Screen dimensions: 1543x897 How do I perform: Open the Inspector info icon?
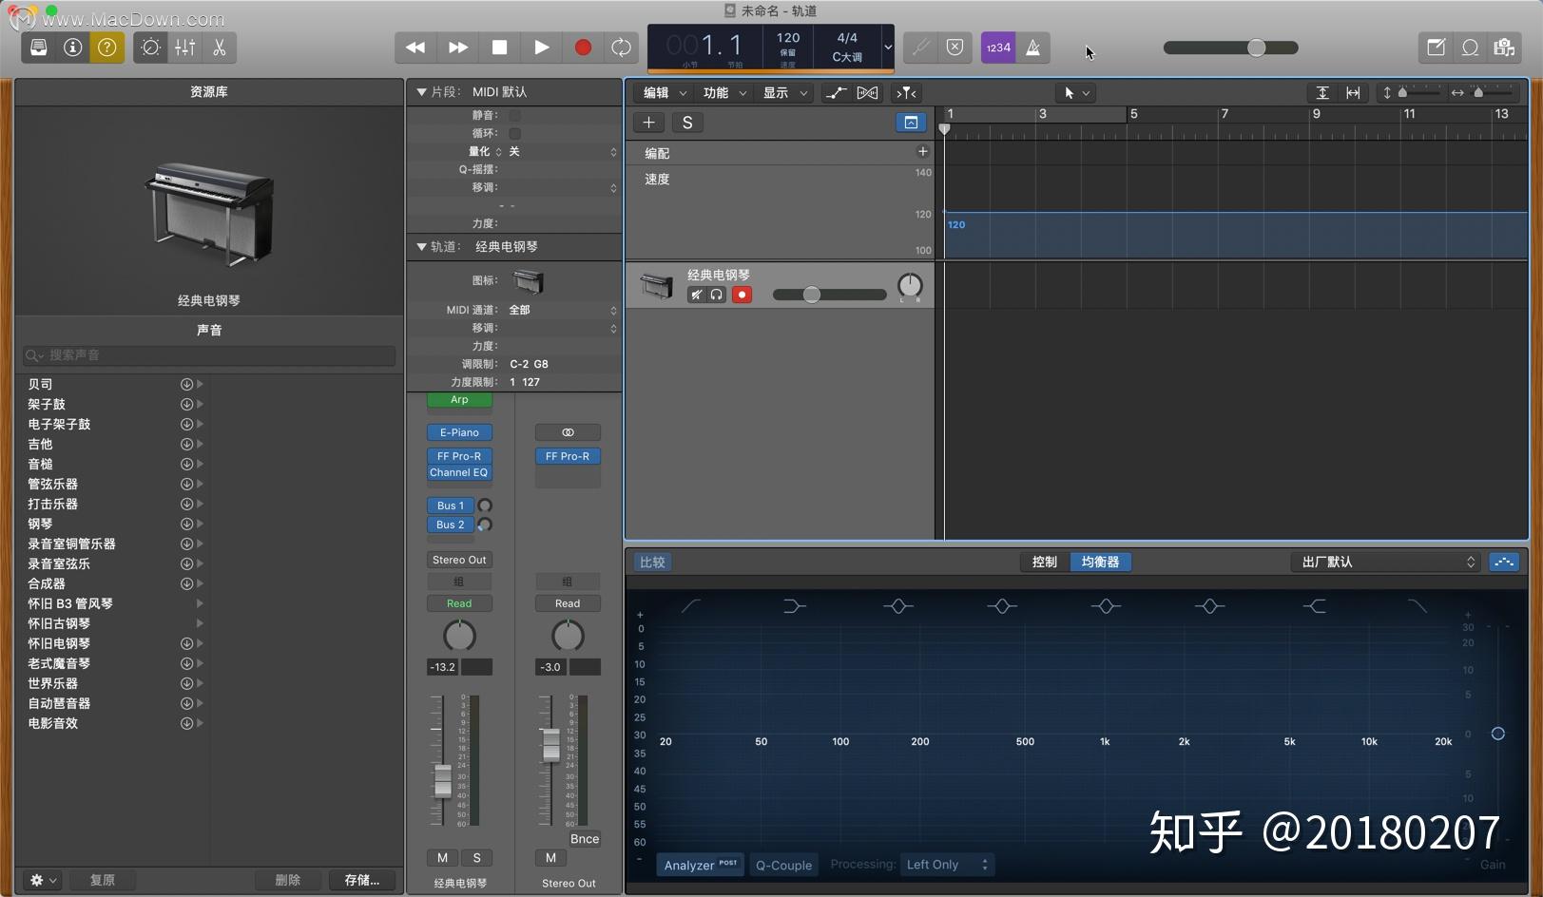[x=72, y=48]
